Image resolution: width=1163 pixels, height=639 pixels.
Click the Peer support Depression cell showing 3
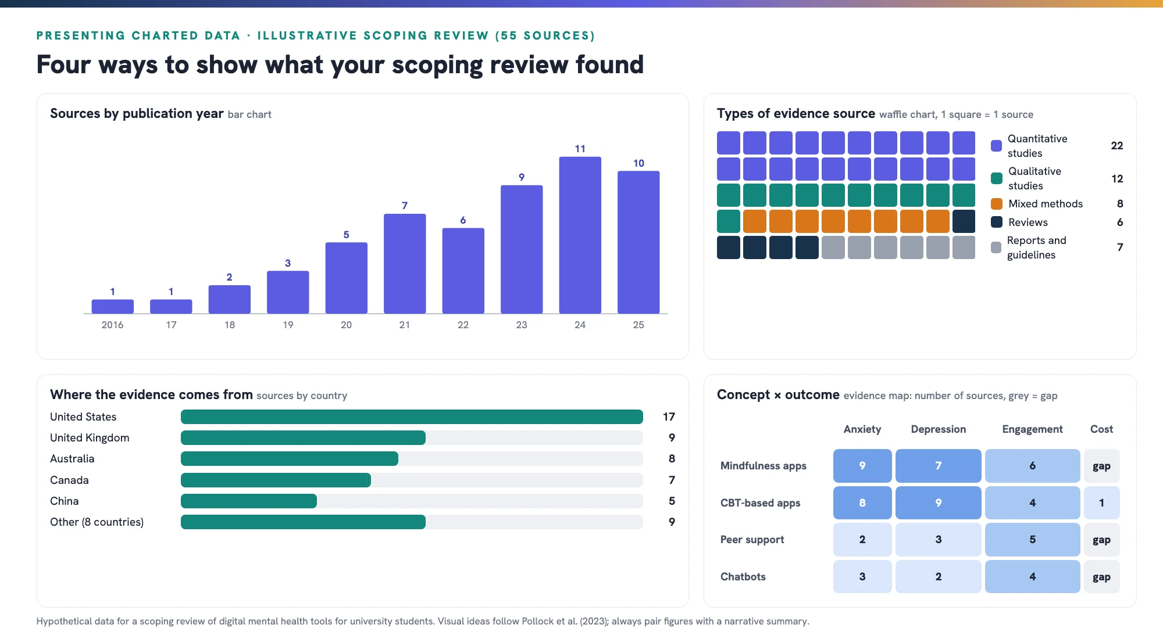939,540
